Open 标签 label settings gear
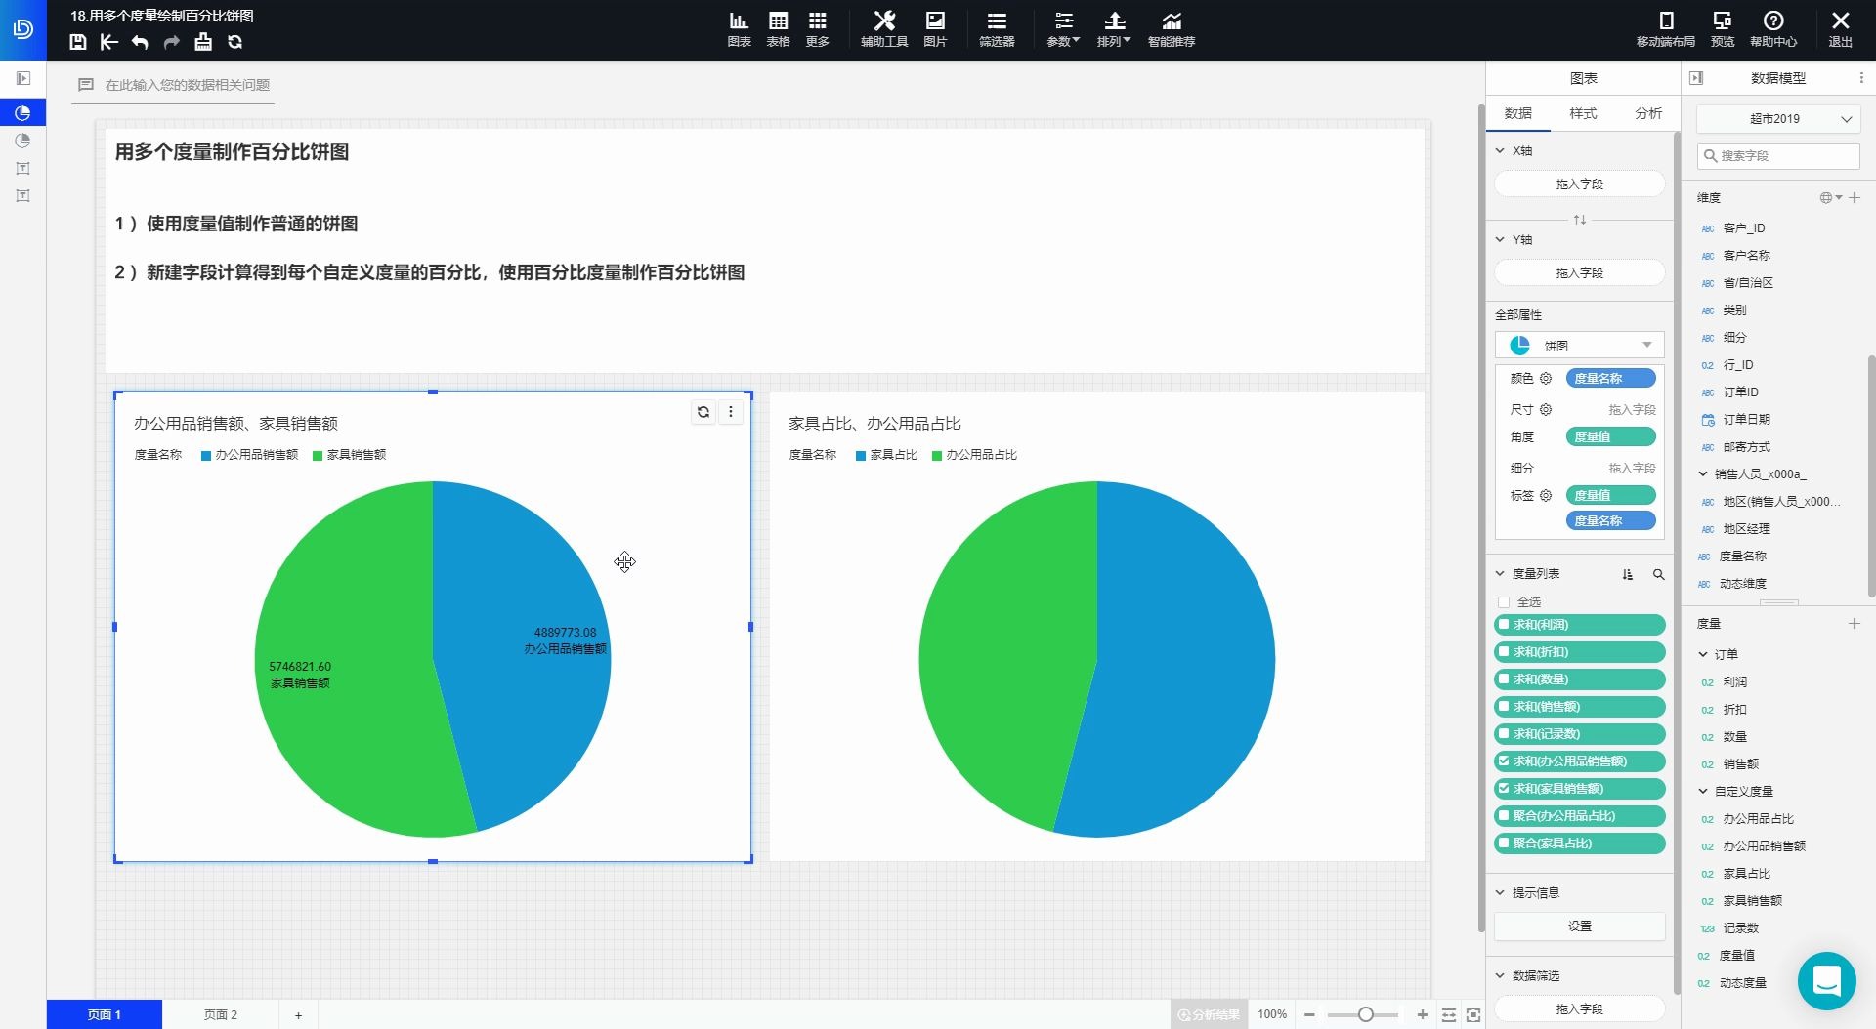Image resolution: width=1876 pixels, height=1029 pixels. pyautogui.click(x=1546, y=495)
